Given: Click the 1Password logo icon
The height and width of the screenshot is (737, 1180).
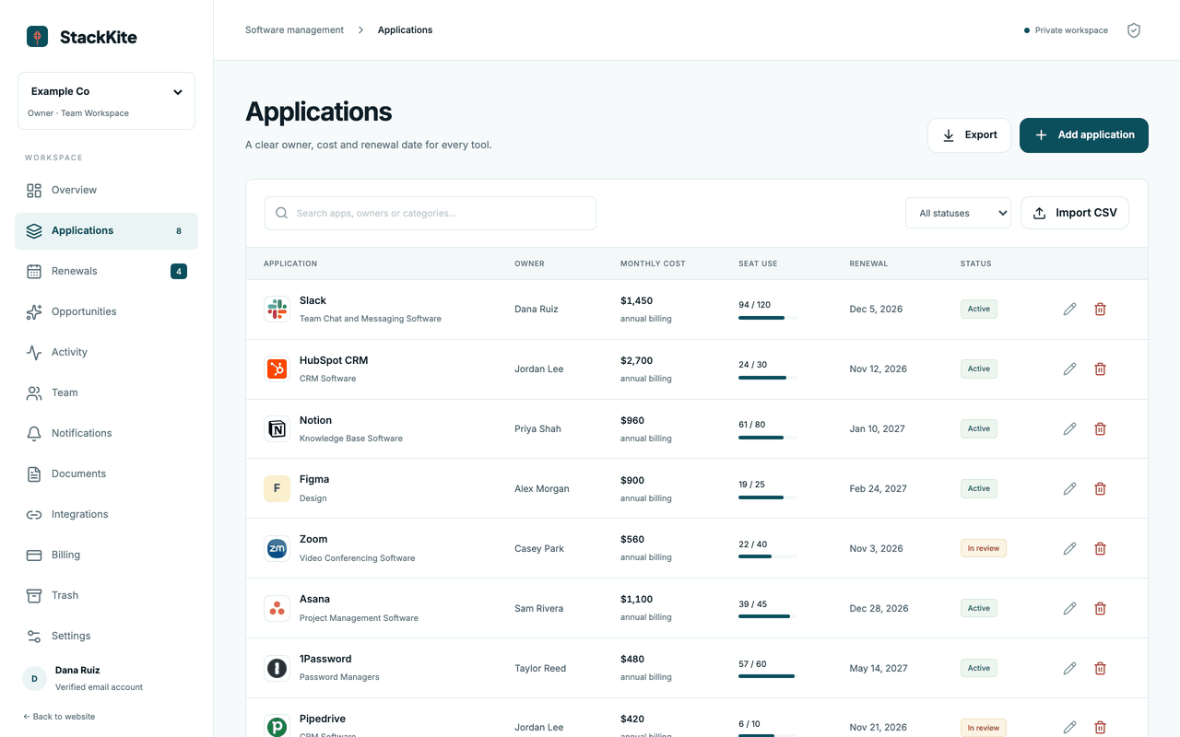Looking at the screenshot, I should pos(277,669).
